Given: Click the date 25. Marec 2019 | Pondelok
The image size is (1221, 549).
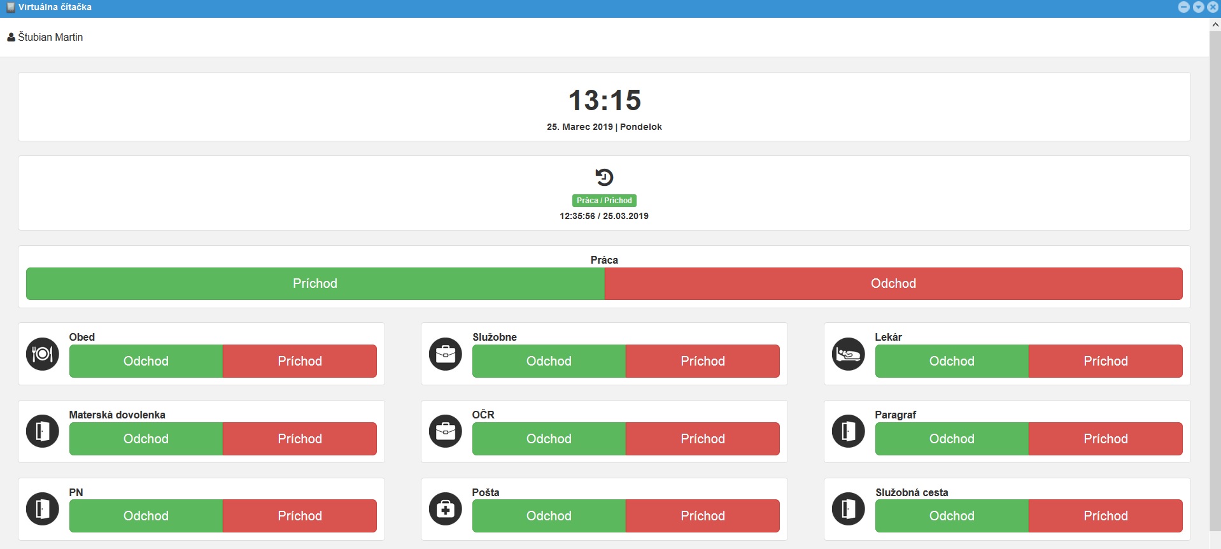Looking at the screenshot, I should pos(604,127).
